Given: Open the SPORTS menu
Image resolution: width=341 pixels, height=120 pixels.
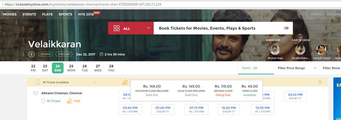Looking at the screenshot, I should 65,14.
